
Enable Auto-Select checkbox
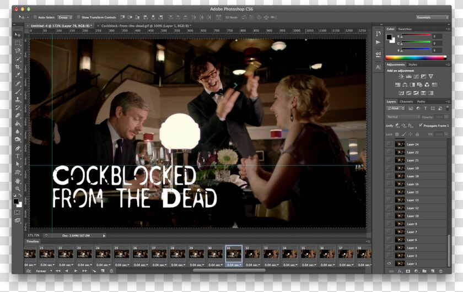35,17
